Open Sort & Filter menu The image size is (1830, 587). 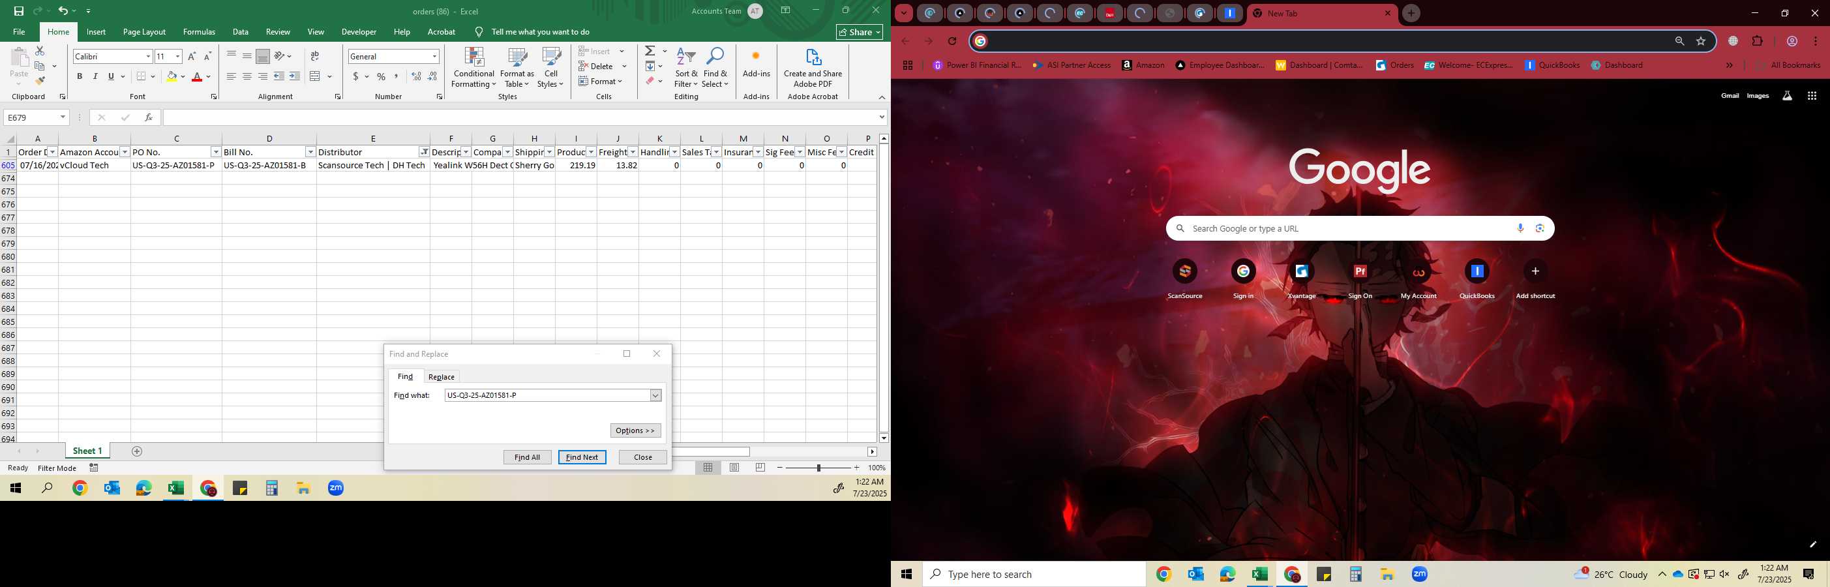click(686, 68)
